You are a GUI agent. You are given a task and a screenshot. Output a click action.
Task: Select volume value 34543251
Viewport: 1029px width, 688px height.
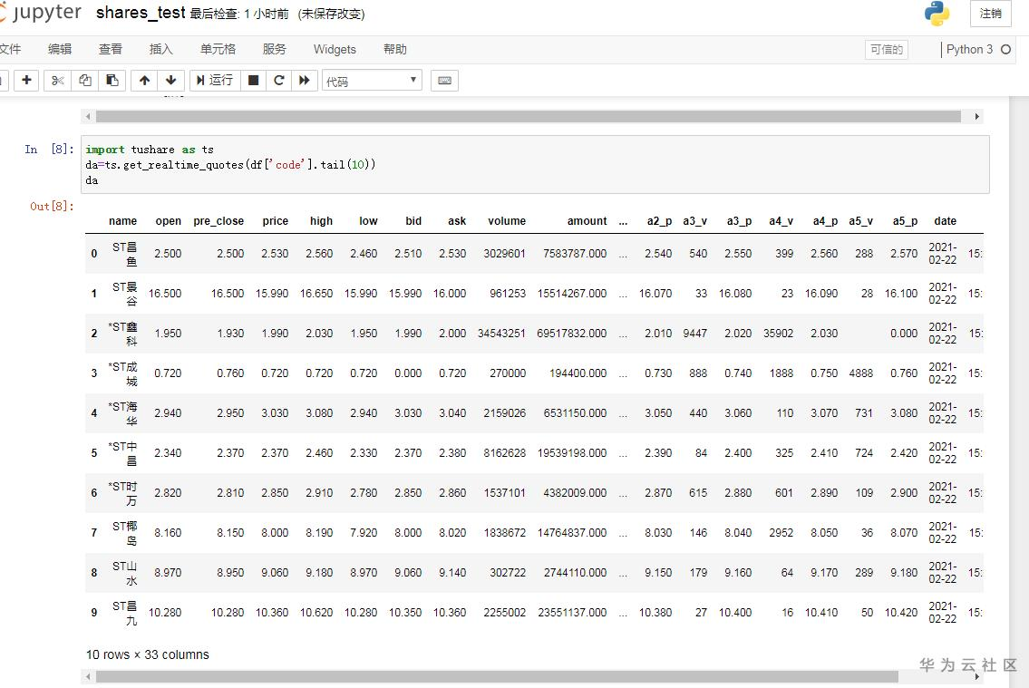click(x=501, y=334)
